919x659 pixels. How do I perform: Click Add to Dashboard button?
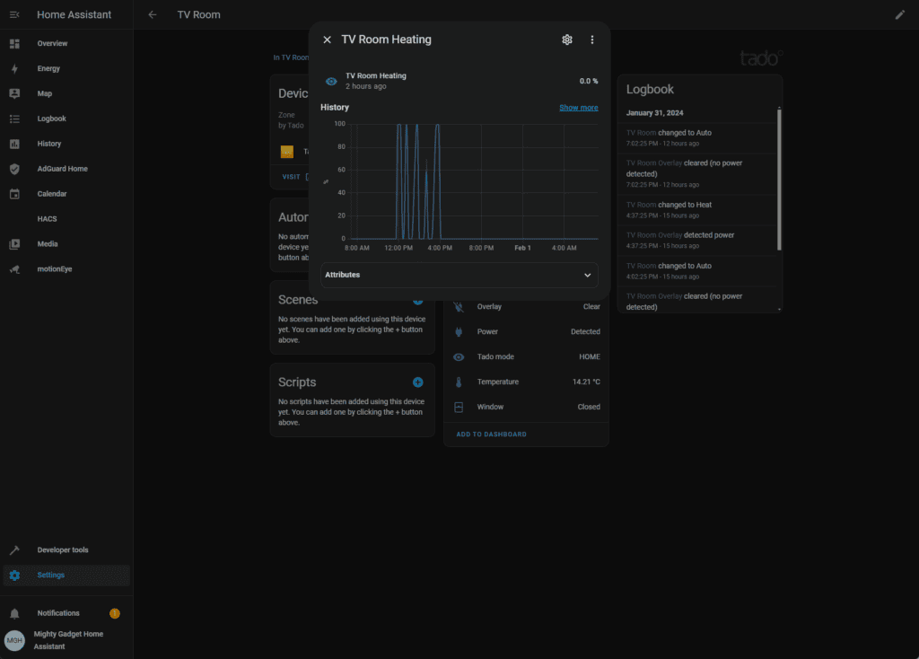[x=491, y=435]
